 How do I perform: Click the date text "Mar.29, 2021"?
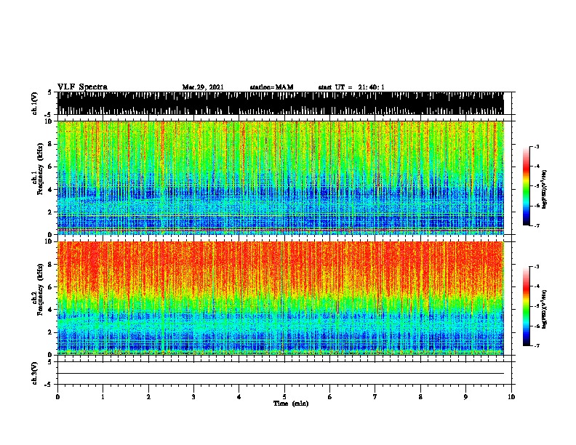click(x=203, y=87)
